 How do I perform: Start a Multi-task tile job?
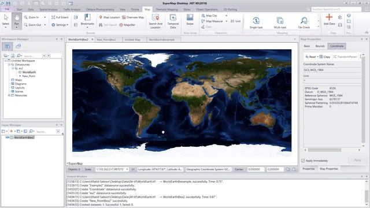pos(280,23)
